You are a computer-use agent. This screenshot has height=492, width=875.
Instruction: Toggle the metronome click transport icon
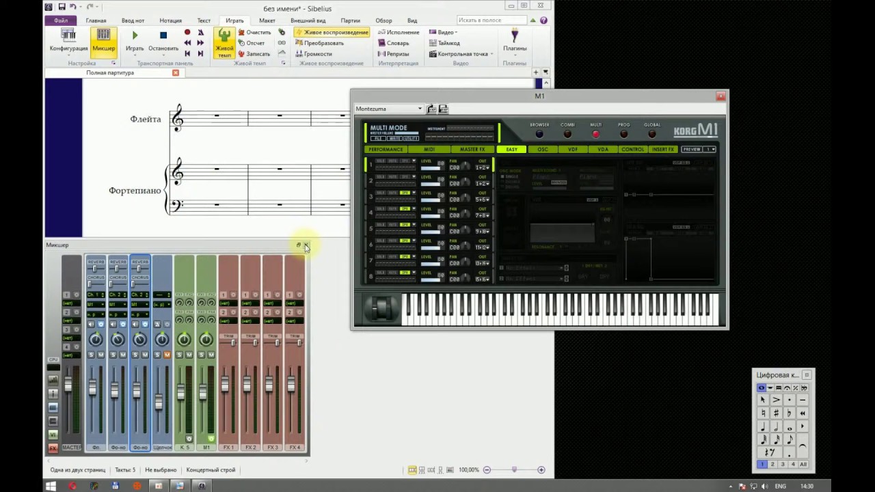(200, 32)
